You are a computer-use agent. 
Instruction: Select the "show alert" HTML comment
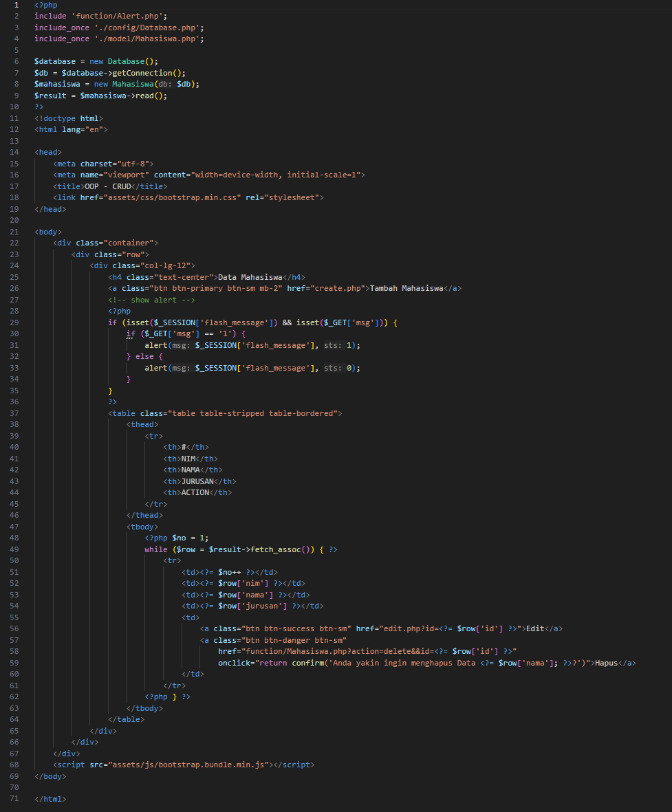[151, 300]
